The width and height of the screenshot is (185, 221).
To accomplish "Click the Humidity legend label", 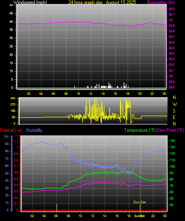I will (x=34, y=130).
